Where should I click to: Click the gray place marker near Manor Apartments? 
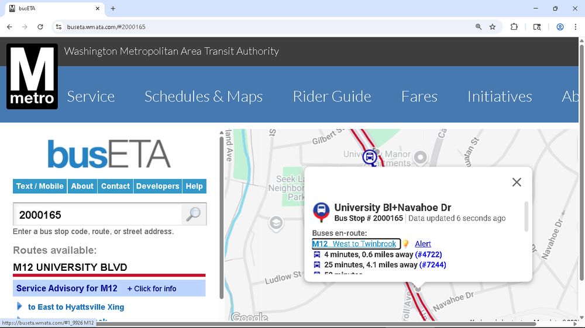coord(421,158)
